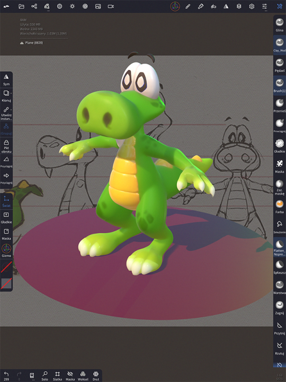Select the Flatten_Nopre tool
286x382 pixels.
click(x=280, y=247)
